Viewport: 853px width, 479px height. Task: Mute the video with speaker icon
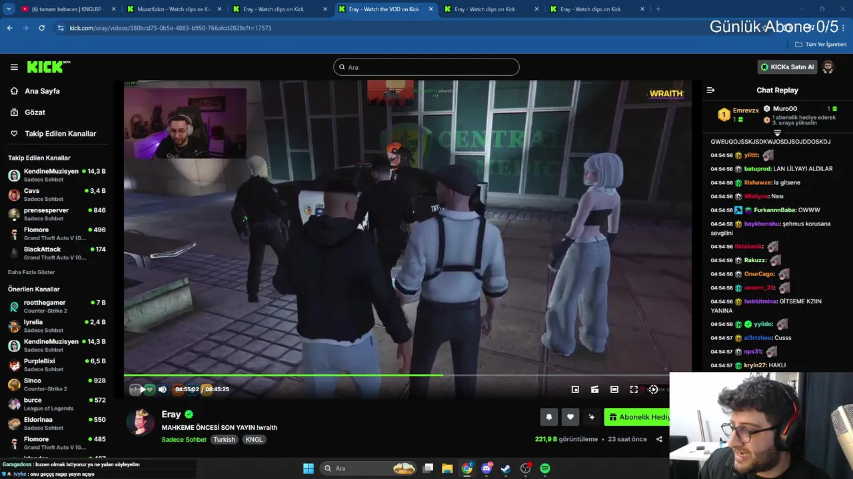163,389
